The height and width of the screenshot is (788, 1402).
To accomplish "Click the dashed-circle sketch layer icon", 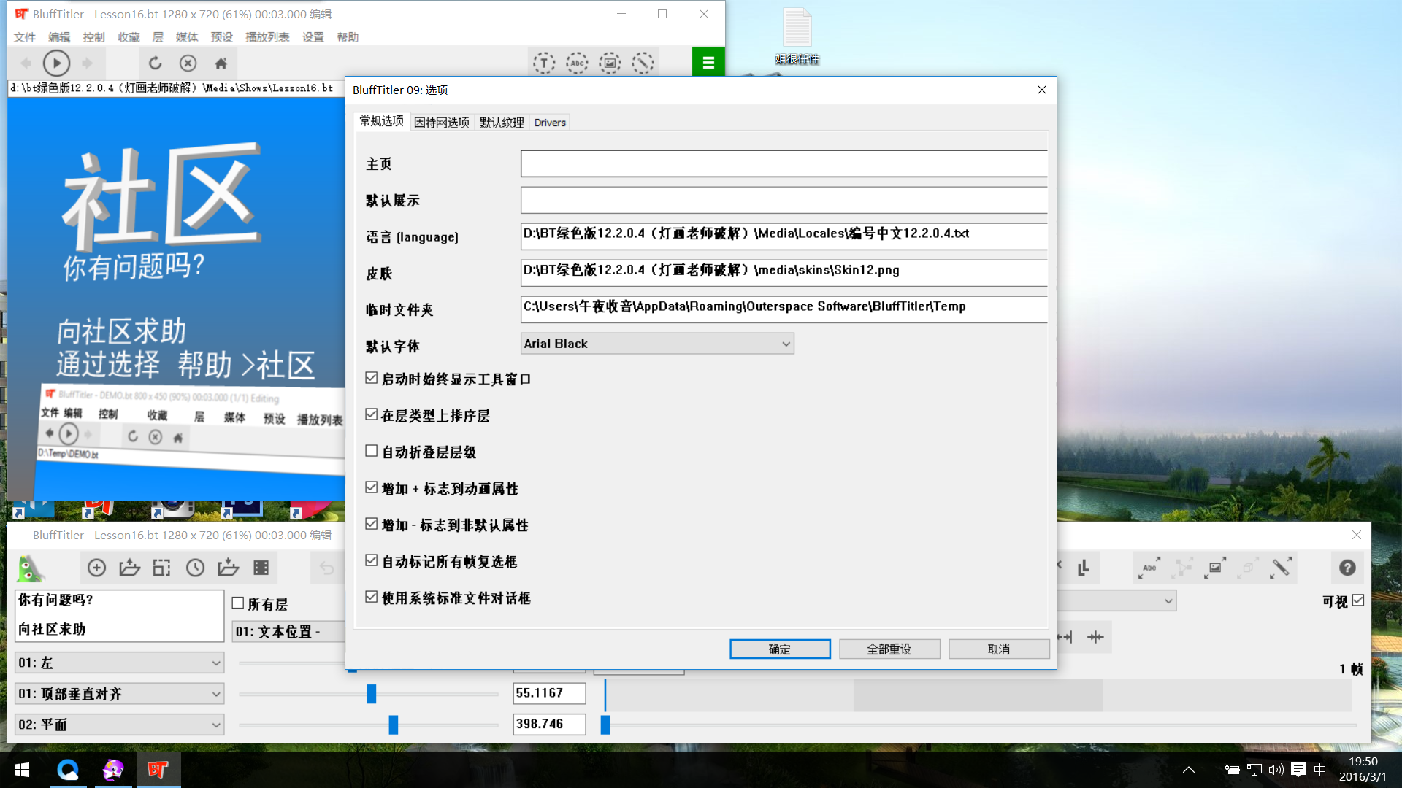I will [x=643, y=63].
